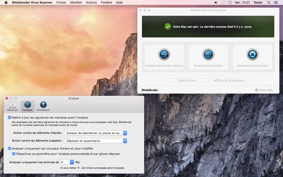Open infected items action dropdown
The width and height of the screenshot is (283, 177).
(x=96, y=133)
